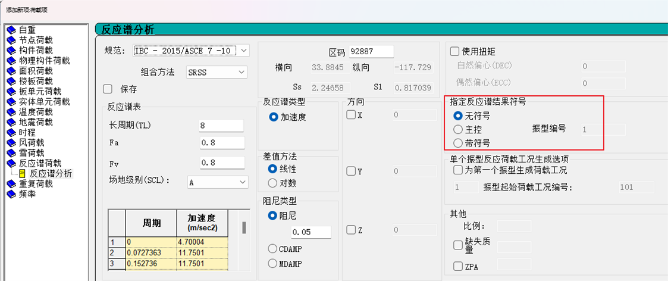Choose the 主控 dominant option
The image size is (668, 281).
pyautogui.click(x=458, y=129)
